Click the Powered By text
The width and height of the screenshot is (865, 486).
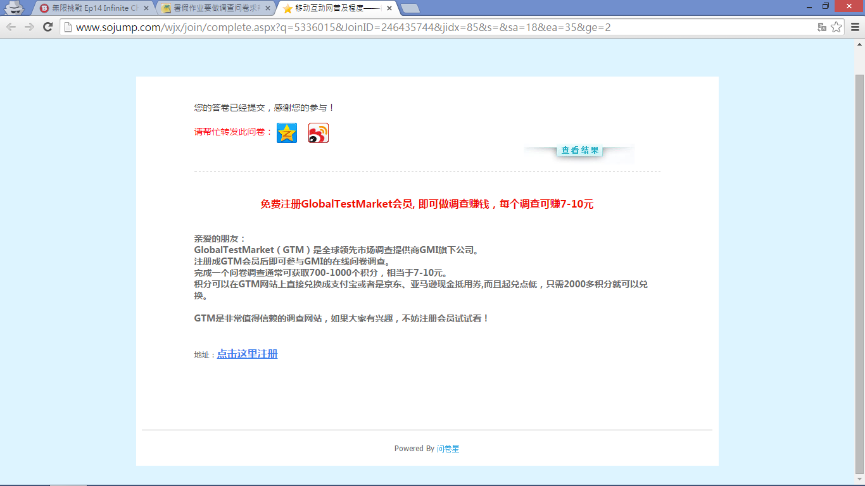pos(414,449)
